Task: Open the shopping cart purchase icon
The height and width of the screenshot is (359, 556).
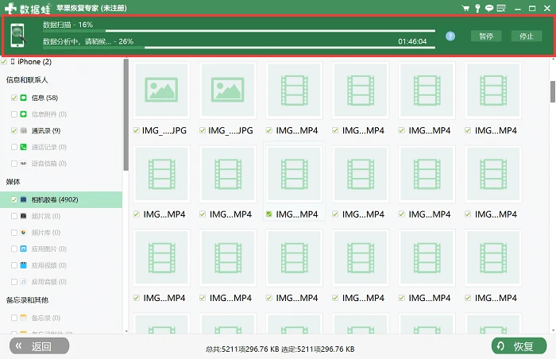Action: point(465,8)
